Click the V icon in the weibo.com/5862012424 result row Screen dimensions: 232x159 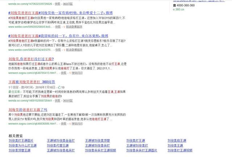pos(65,50)
